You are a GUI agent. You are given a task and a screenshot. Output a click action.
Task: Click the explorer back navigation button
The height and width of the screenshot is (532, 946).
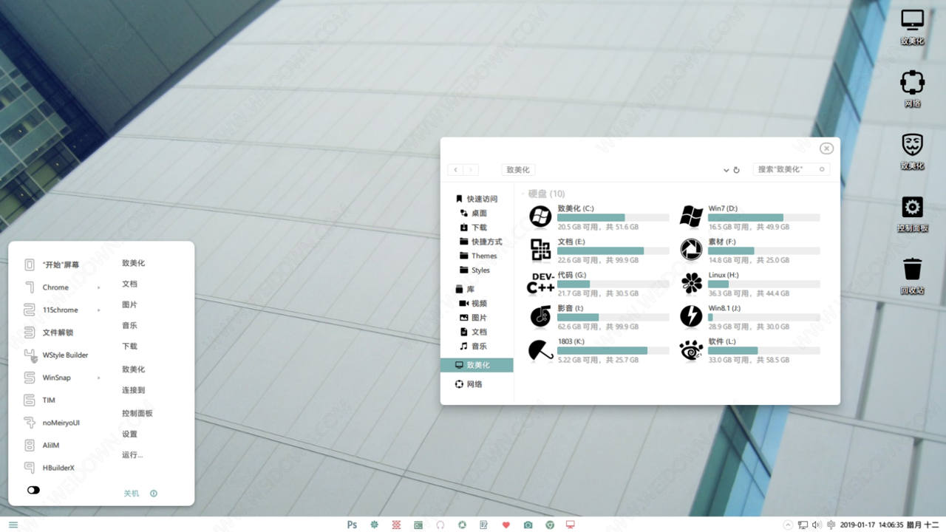456,170
